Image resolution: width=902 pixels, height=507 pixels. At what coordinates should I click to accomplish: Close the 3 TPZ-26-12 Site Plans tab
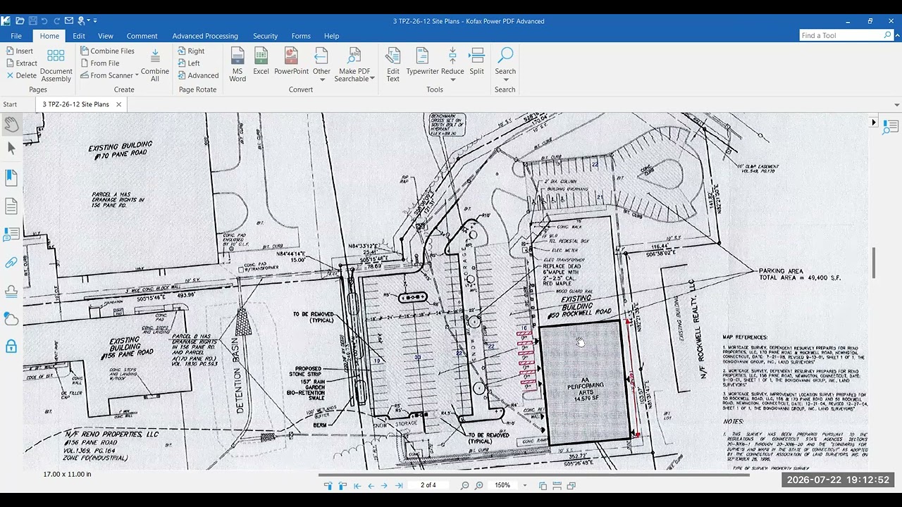coord(118,104)
